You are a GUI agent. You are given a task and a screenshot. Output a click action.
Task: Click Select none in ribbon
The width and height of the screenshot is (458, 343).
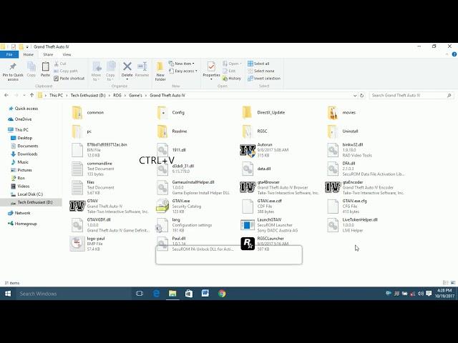coord(261,71)
